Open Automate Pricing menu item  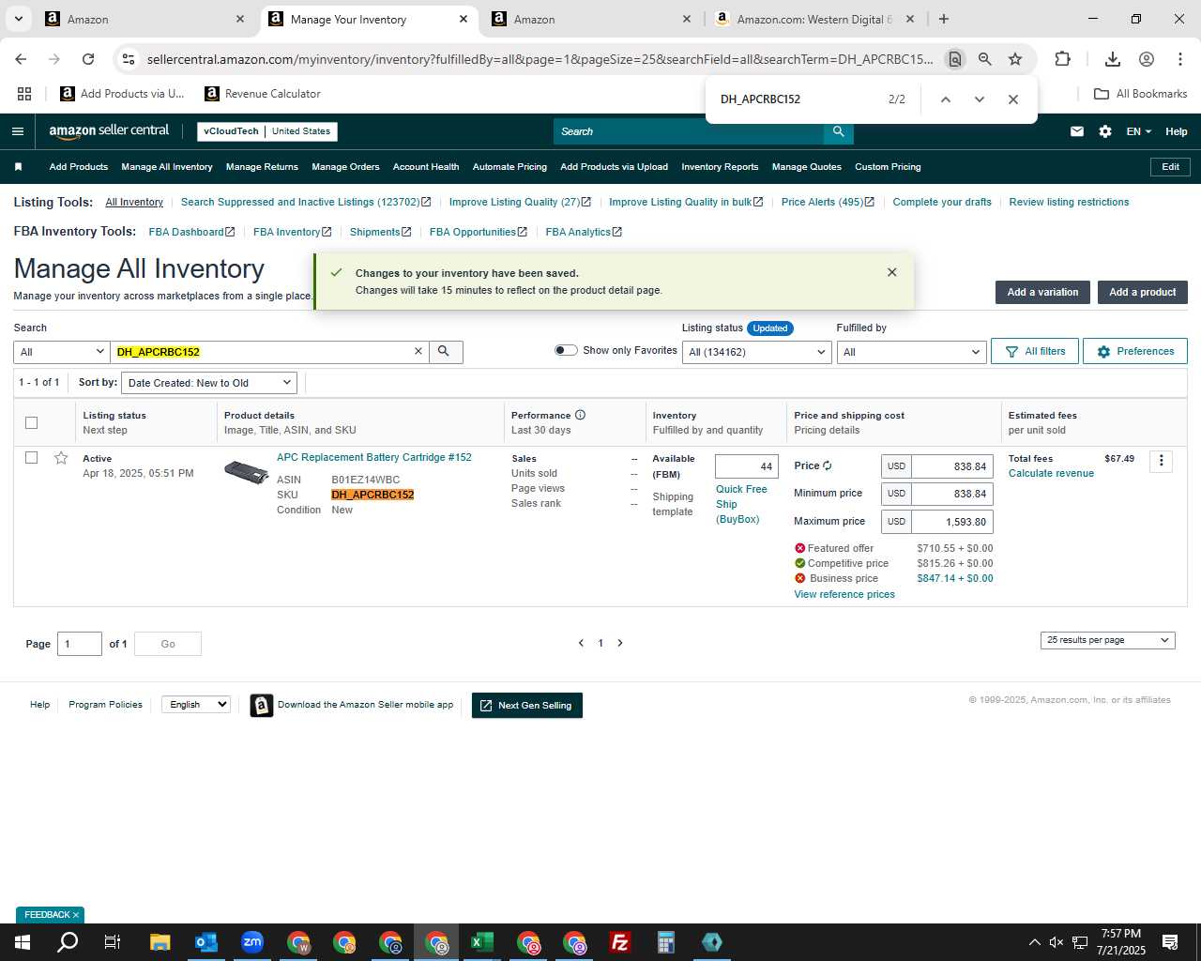coord(509,167)
